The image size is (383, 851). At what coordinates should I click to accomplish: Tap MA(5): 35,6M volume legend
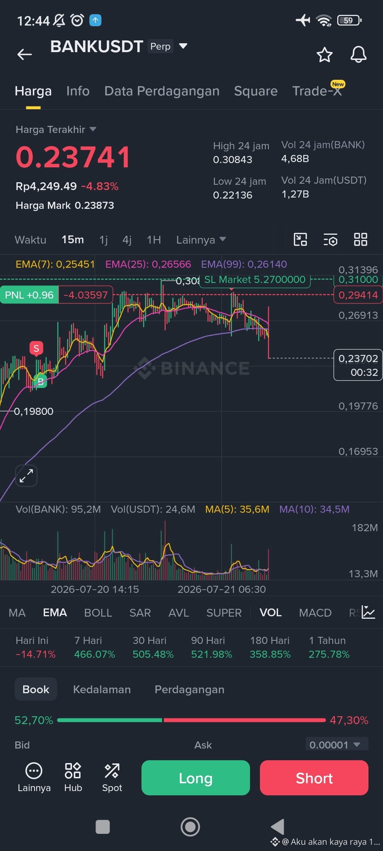pyautogui.click(x=237, y=509)
